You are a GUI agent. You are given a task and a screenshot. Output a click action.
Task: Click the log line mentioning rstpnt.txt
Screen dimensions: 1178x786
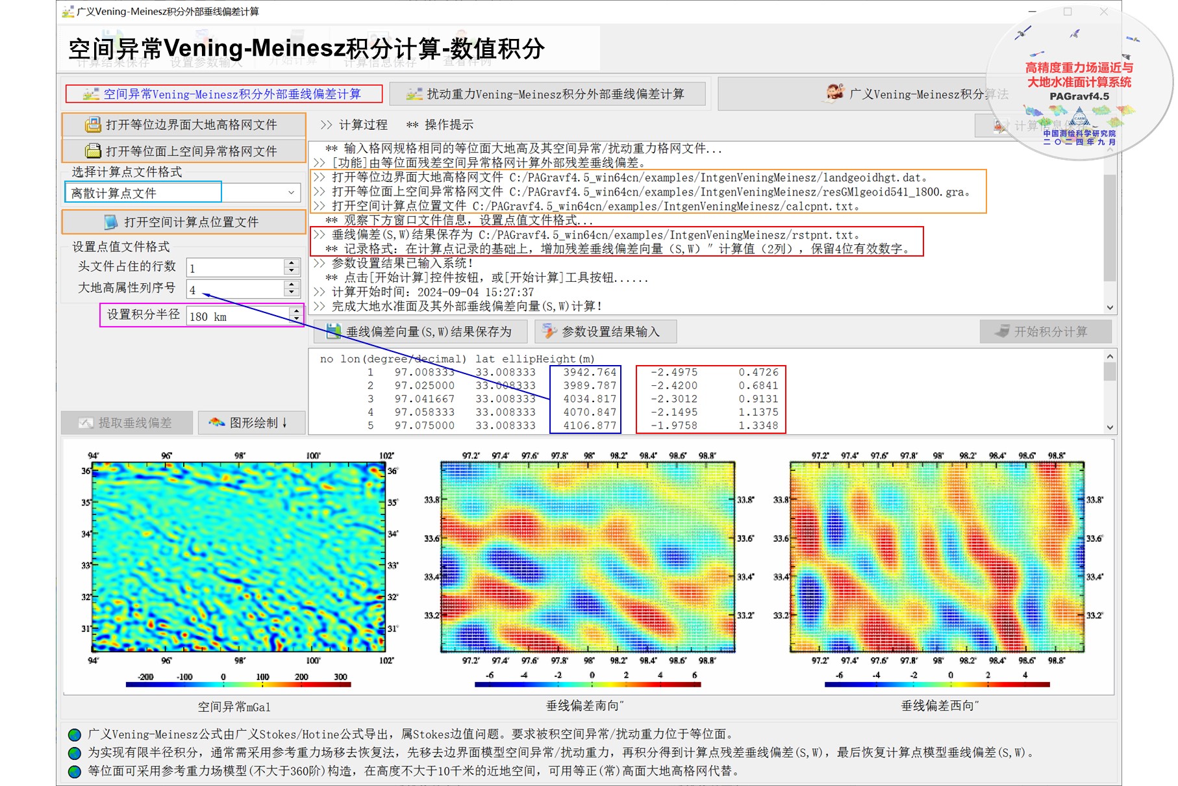pos(586,235)
